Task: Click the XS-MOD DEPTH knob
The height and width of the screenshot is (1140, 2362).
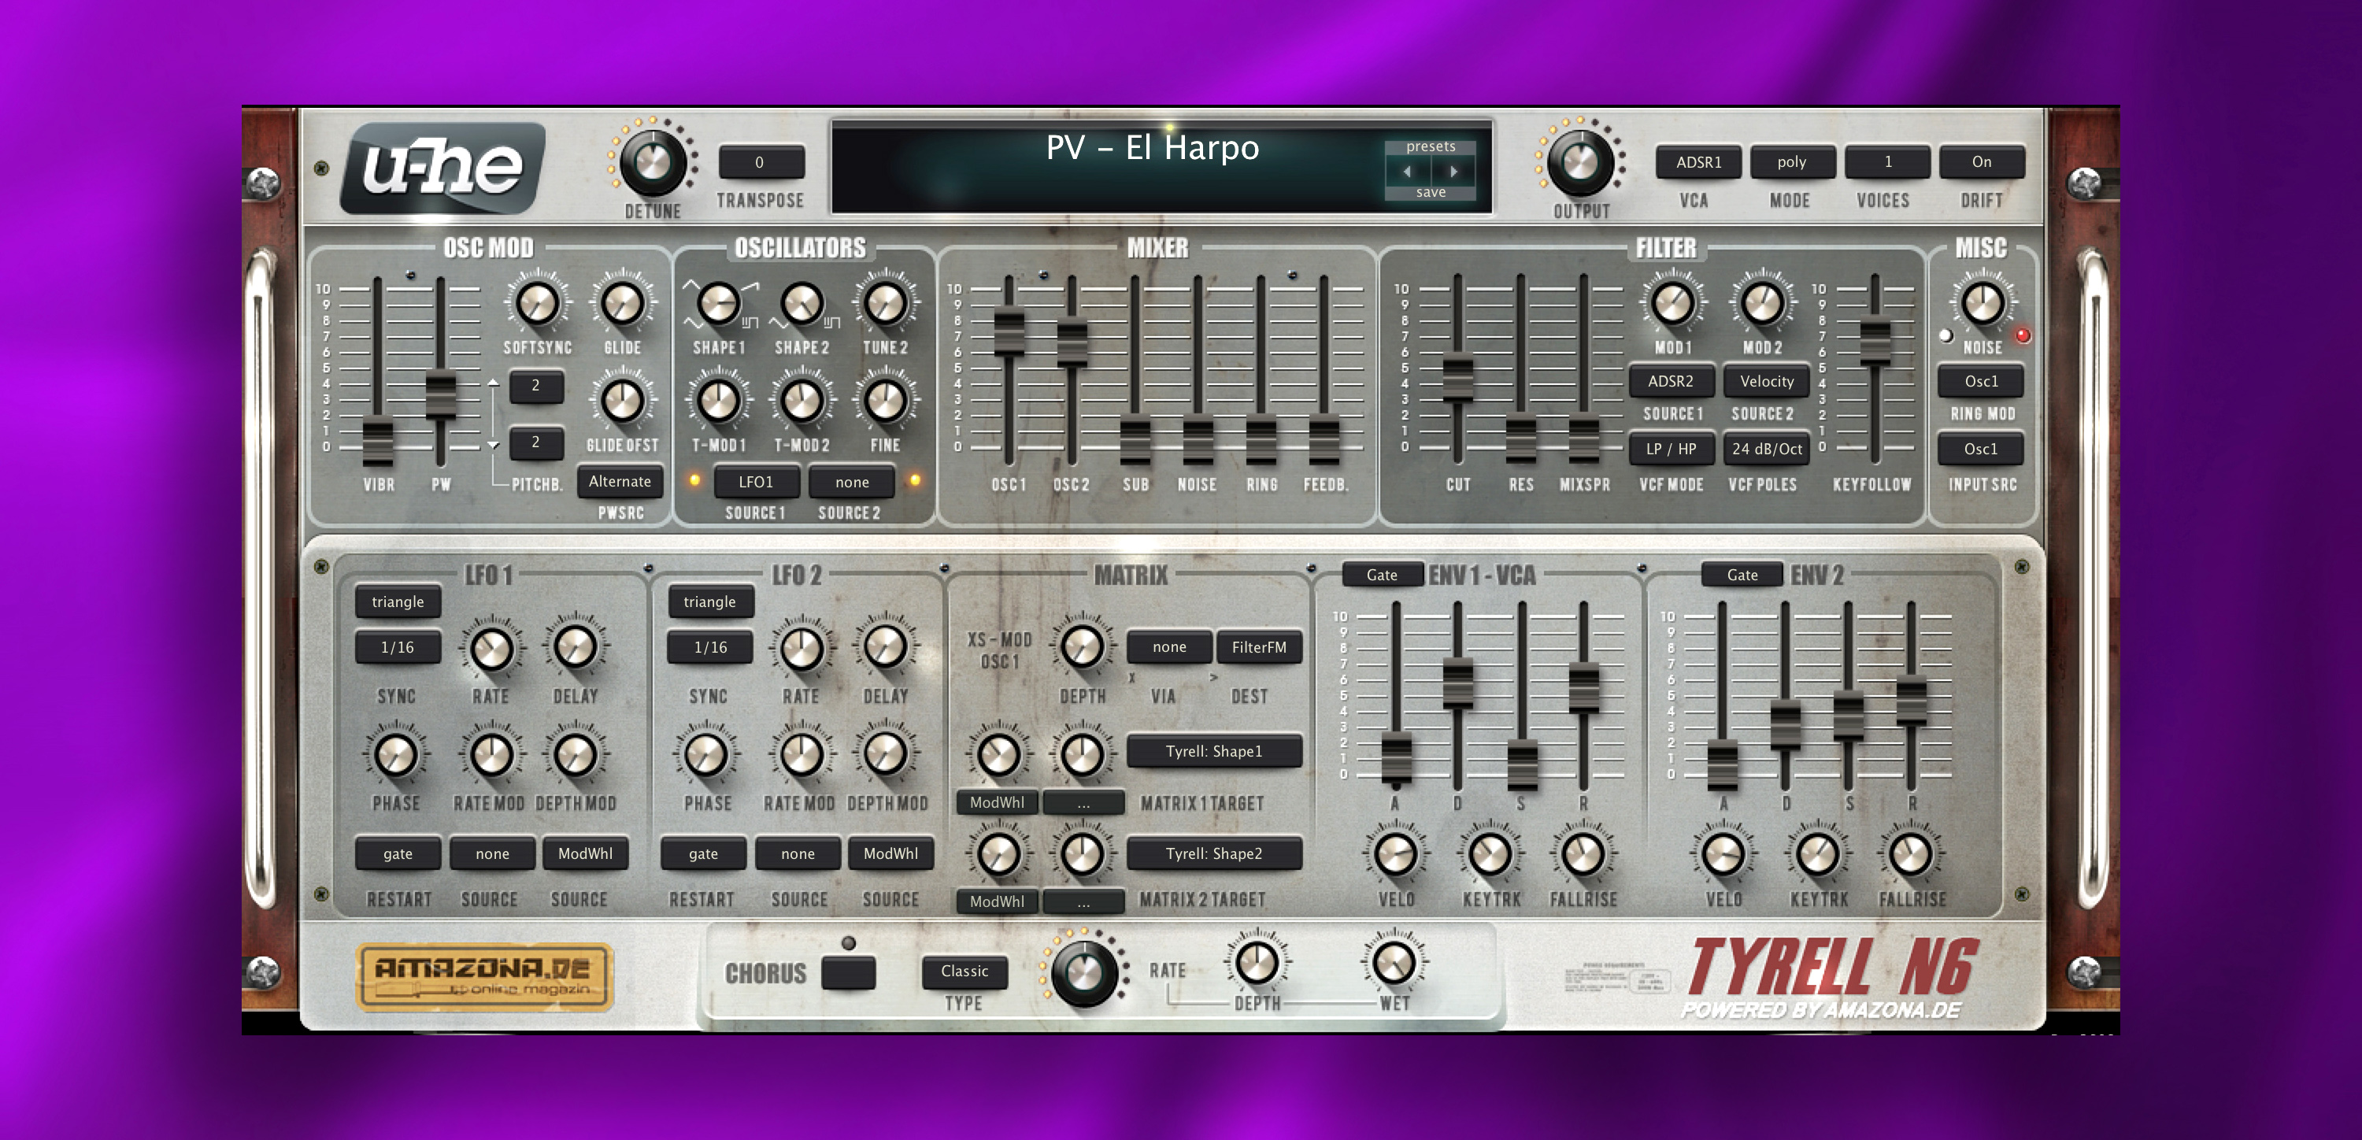Action: point(1082,647)
